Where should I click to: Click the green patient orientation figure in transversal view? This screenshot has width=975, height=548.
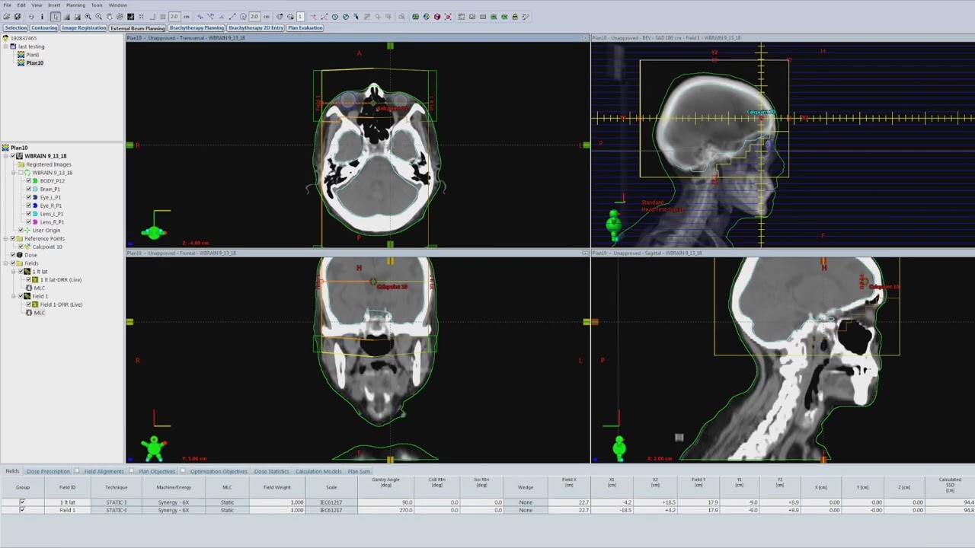point(153,233)
